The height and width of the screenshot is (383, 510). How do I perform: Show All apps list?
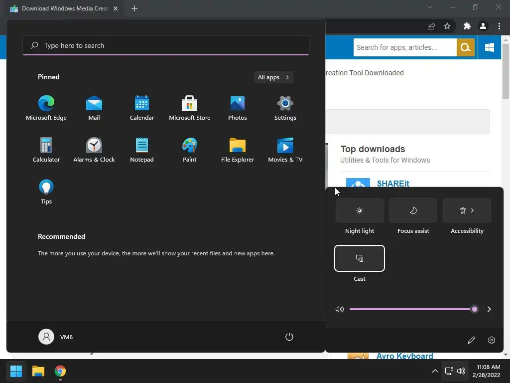273,77
